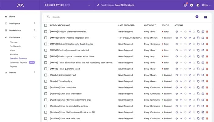Open Dashboards under Perchybana
214x122 pixels.
pyautogui.click(x=15, y=46)
